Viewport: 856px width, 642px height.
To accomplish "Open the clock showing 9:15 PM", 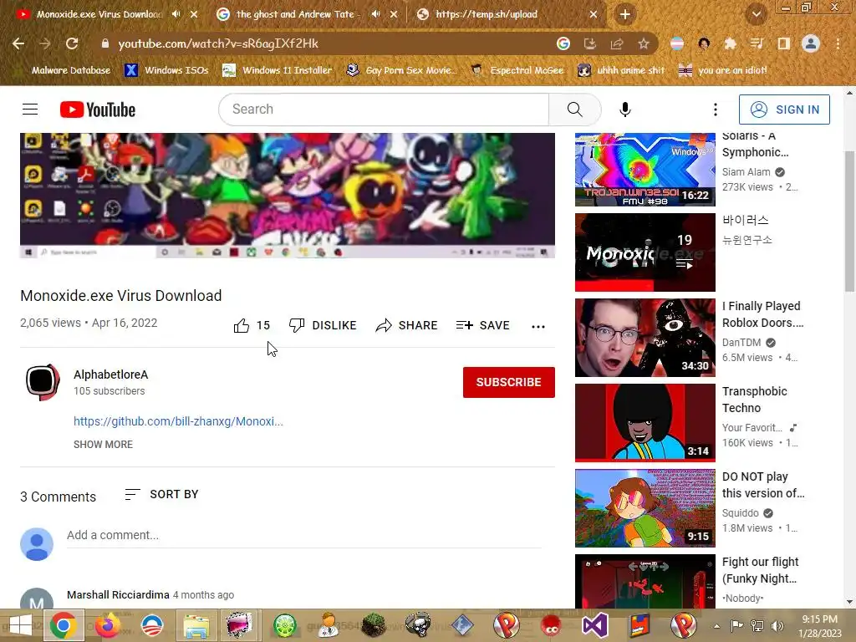I will point(819,626).
